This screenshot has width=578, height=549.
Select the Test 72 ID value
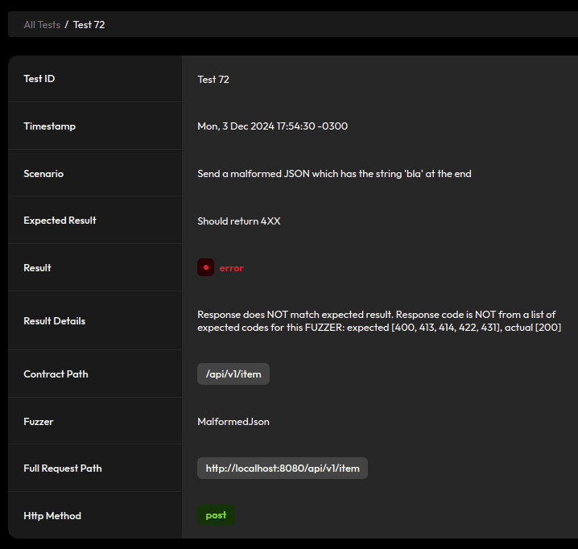click(x=213, y=79)
